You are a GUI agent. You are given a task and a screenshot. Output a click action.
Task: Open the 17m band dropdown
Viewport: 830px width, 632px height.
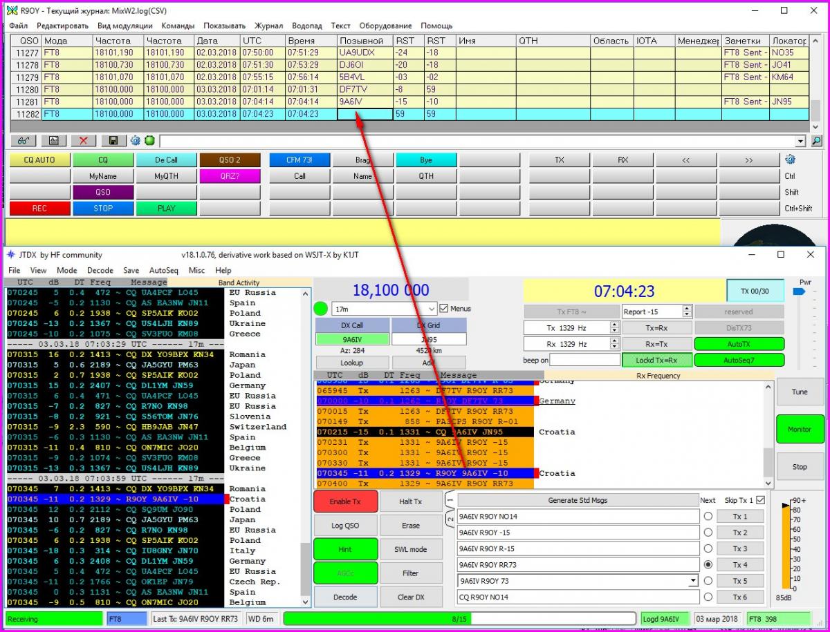(431, 309)
